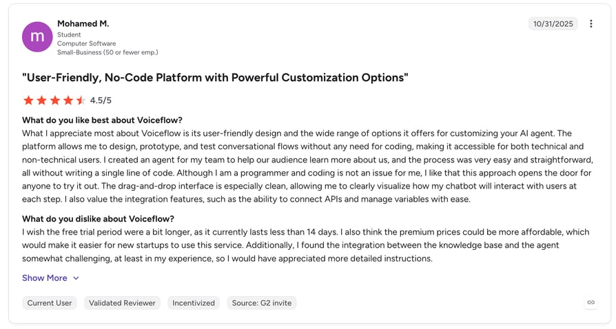
Task: Open the User-Friendly No-Code Platform review title
Action: point(215,77)
